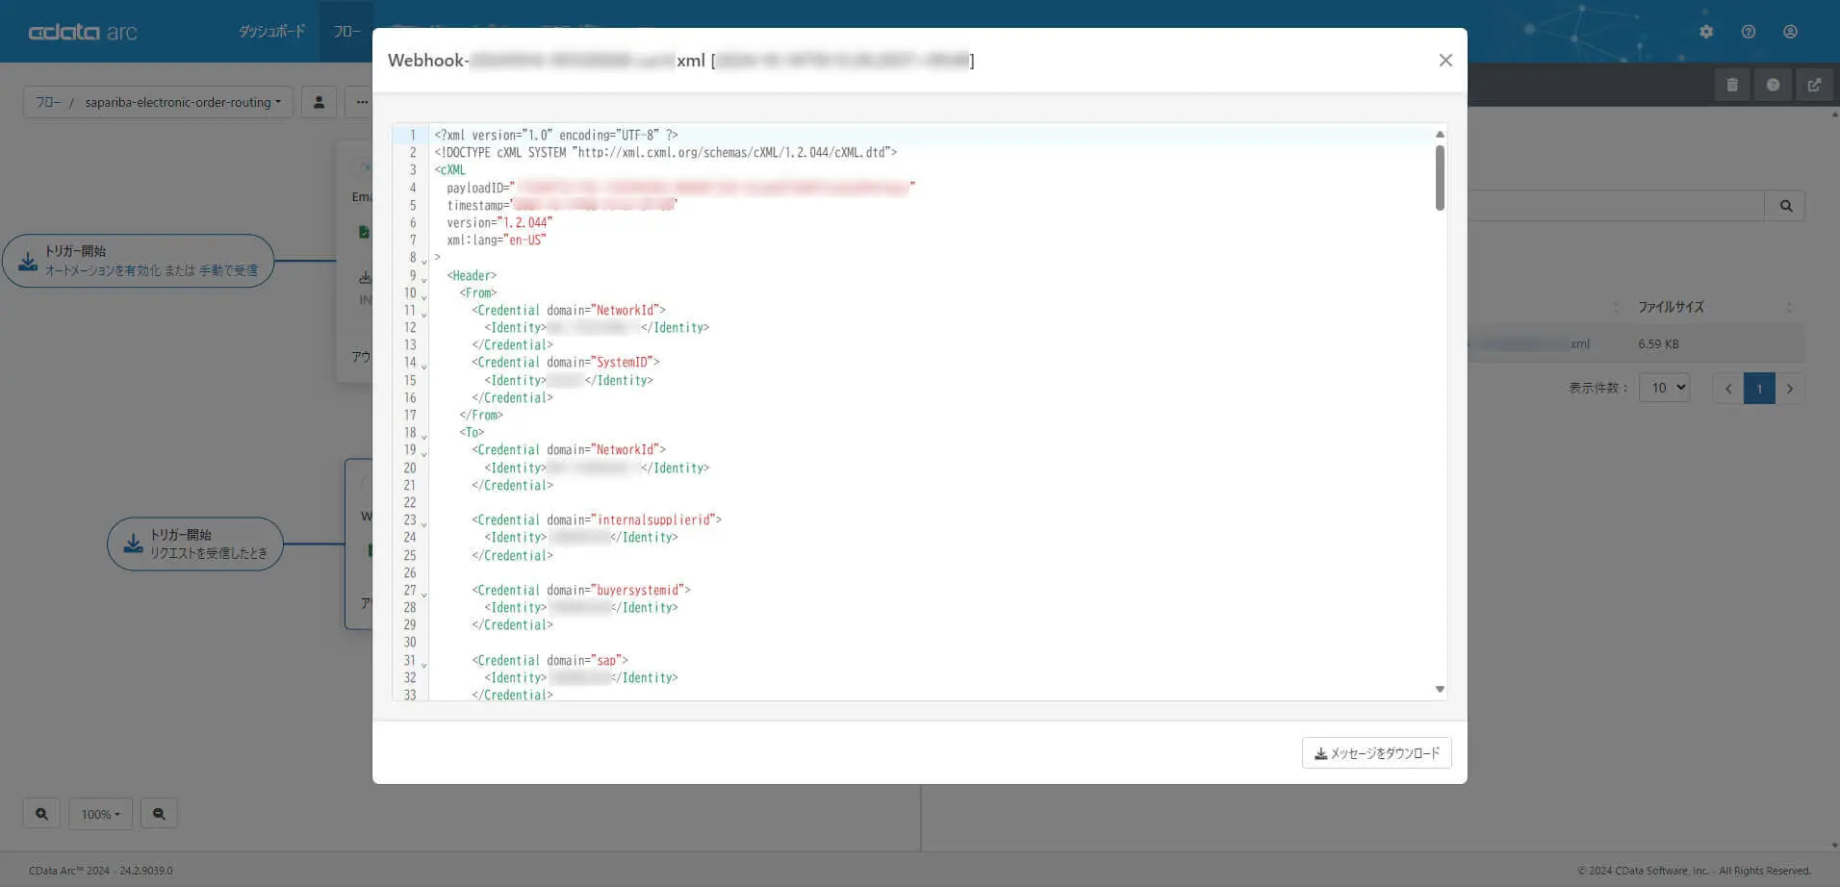Collapse internalsupplierid Credential fold arrow at line 23

(x=424, y=523)
